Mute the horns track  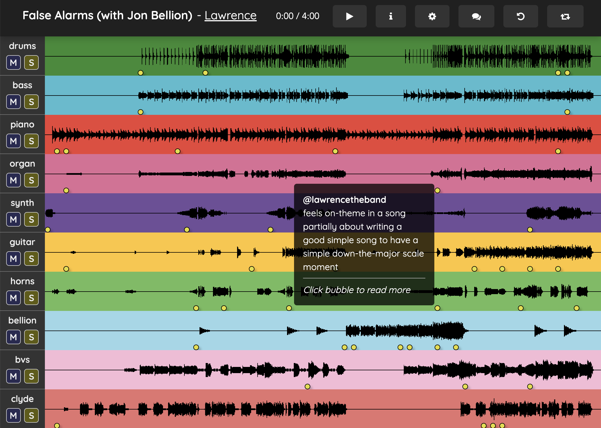click(x=13, y=298)
